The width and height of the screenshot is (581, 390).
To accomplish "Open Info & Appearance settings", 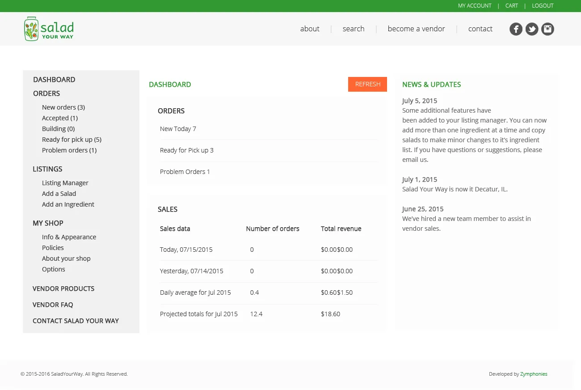I will 69,237.
